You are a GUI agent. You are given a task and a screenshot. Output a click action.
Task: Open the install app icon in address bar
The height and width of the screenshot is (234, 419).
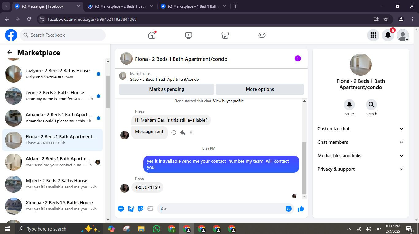coord(376,19)
